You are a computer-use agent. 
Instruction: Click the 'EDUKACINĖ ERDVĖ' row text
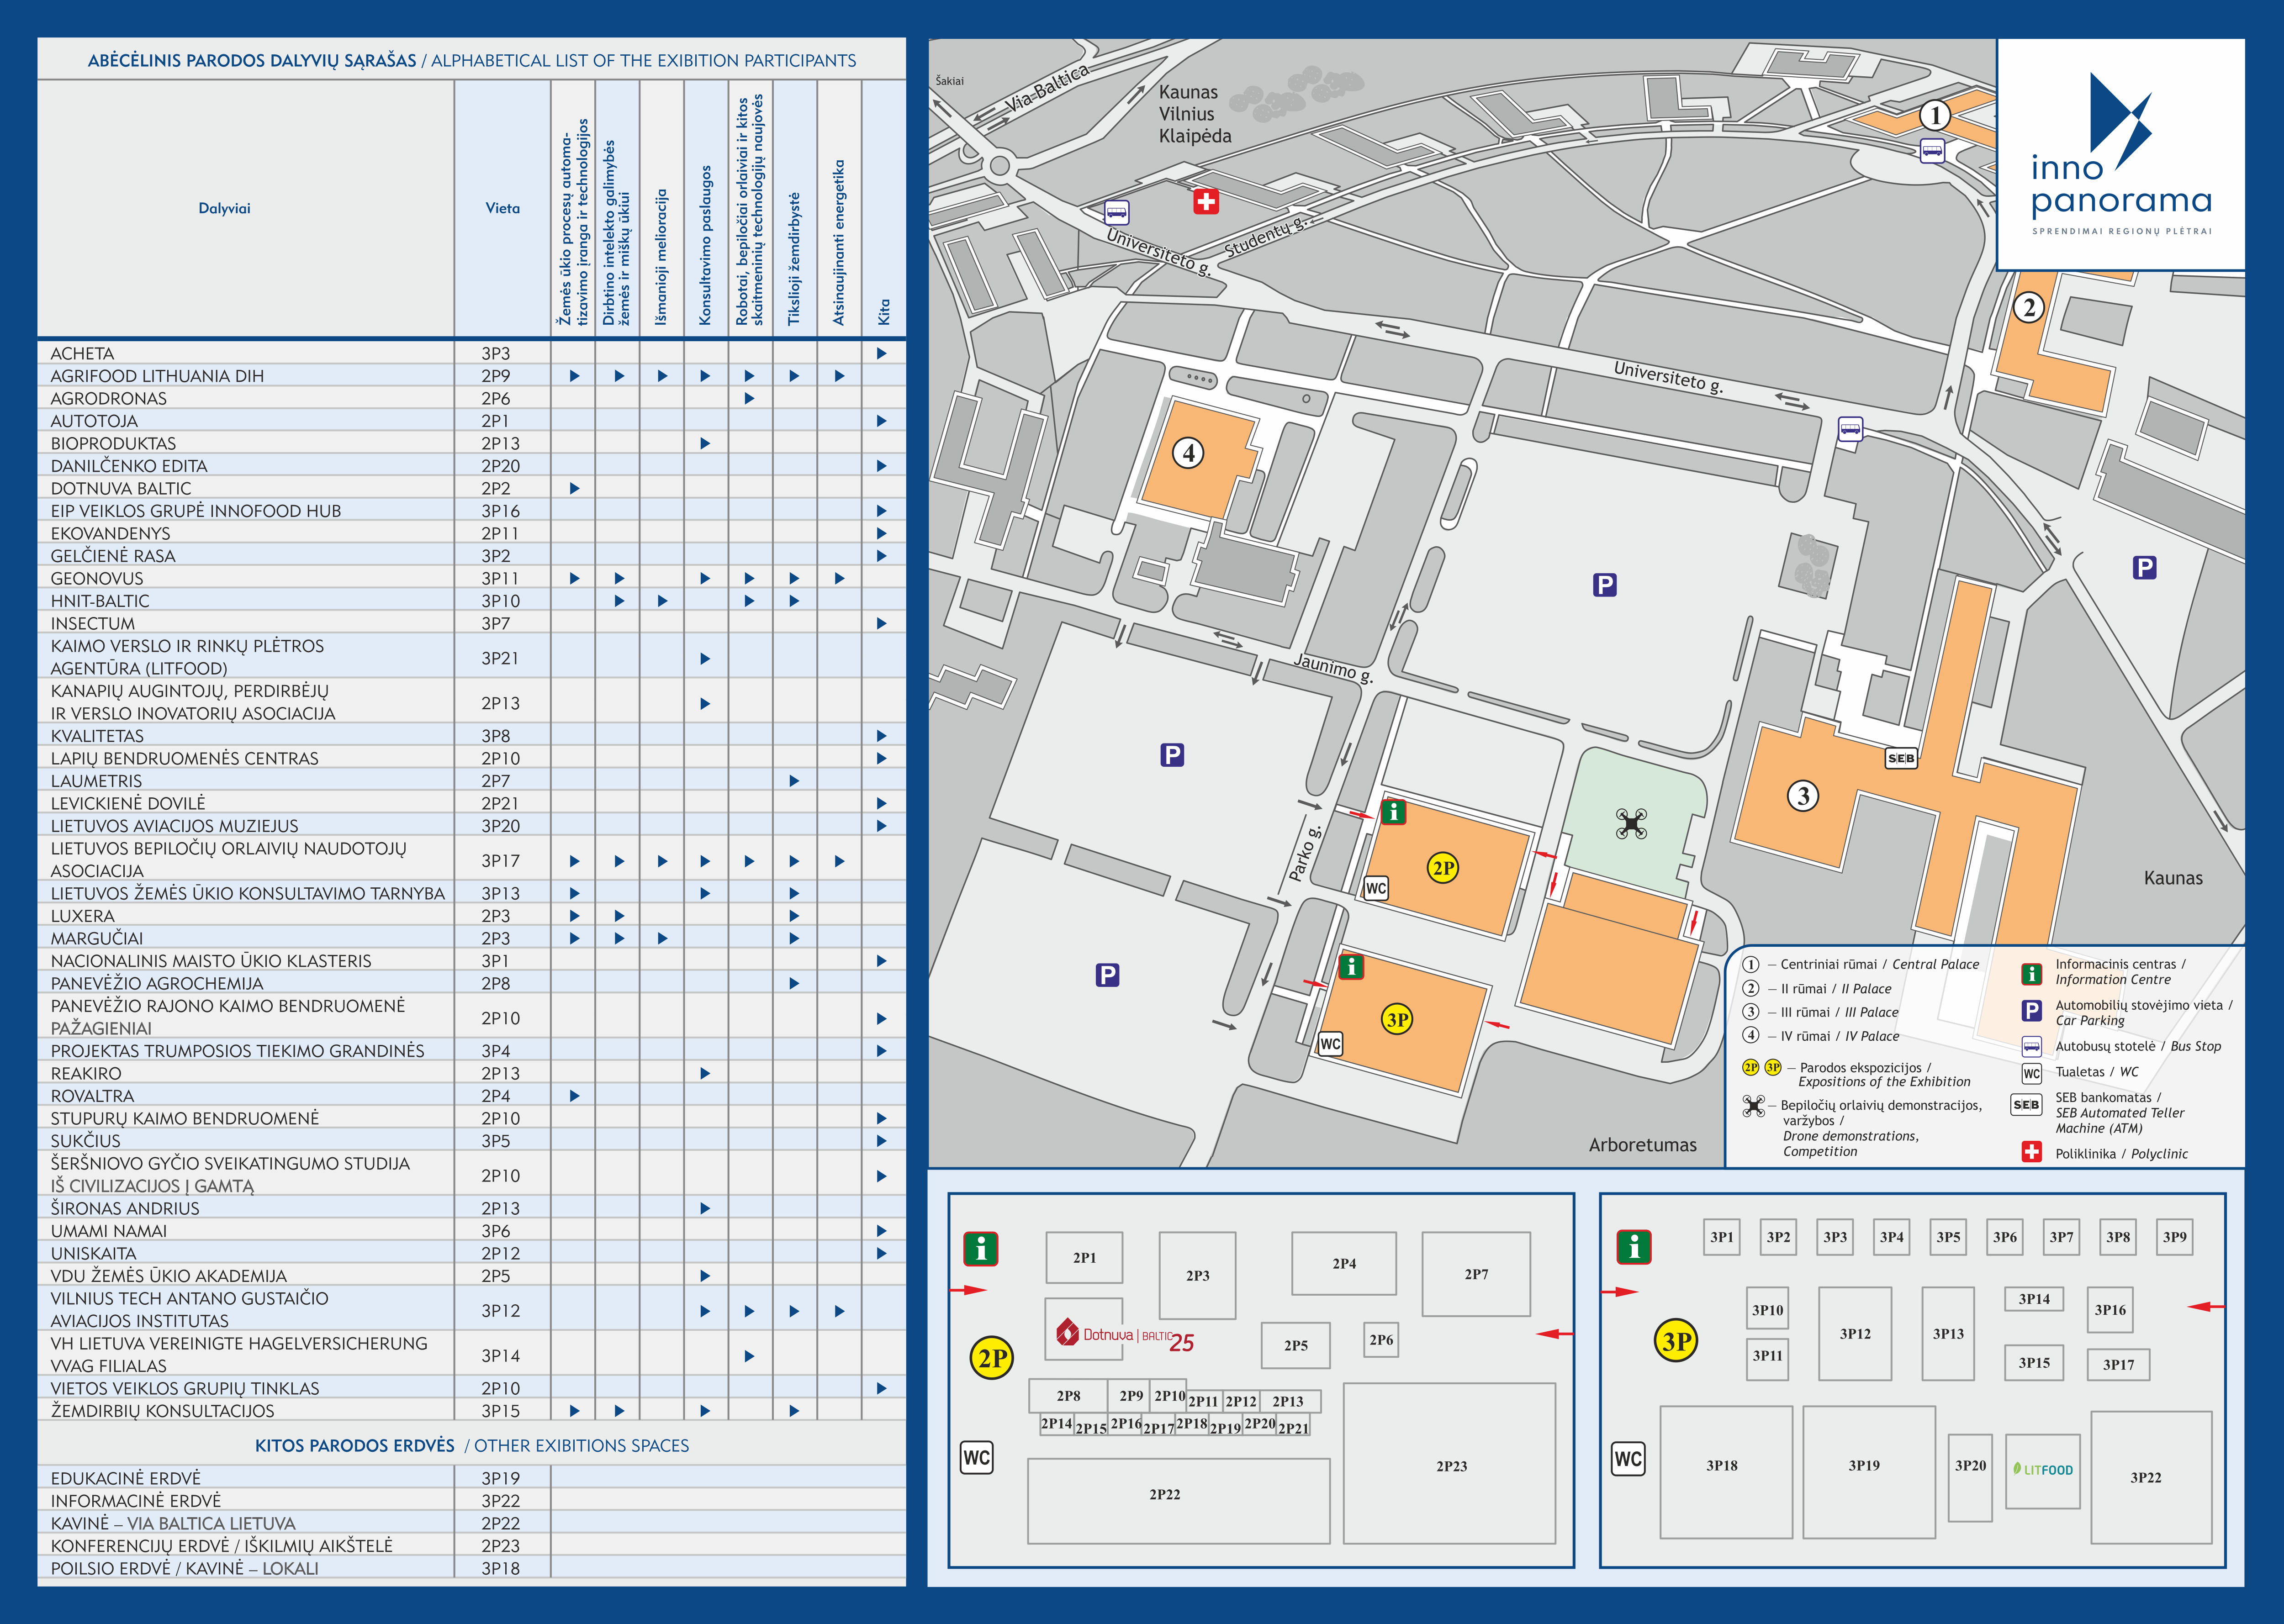(x=126, y=1478)
